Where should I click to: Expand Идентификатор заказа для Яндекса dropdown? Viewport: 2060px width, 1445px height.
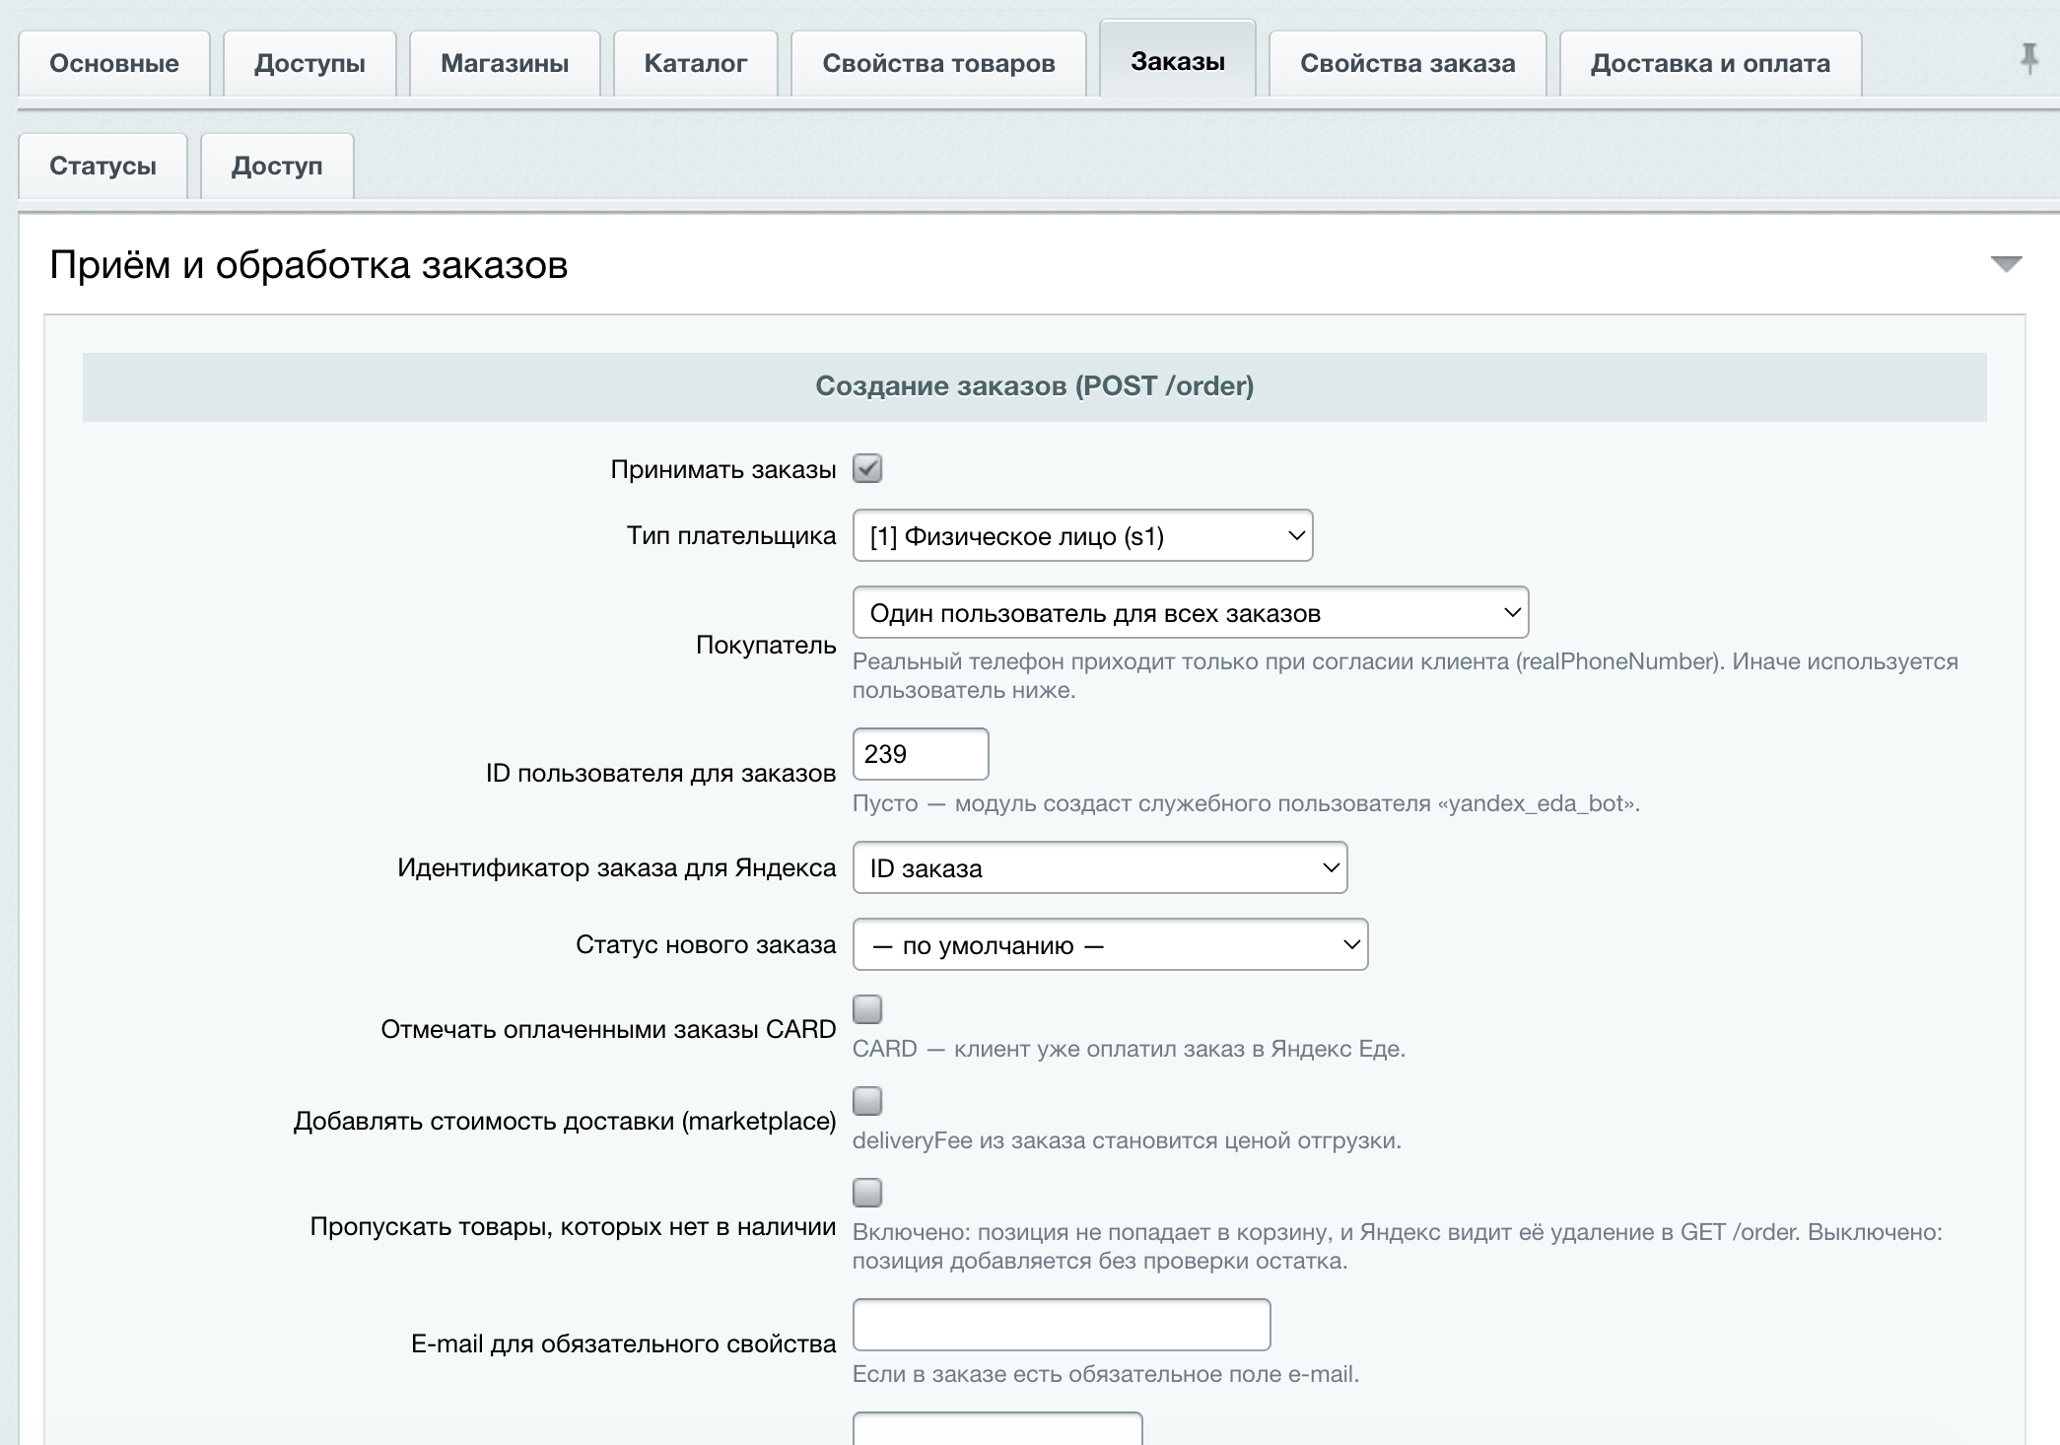click(1100, 867)
